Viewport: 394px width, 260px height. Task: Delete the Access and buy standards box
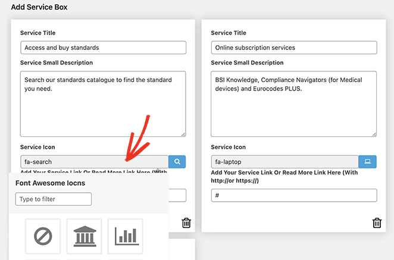click(186, 223)
